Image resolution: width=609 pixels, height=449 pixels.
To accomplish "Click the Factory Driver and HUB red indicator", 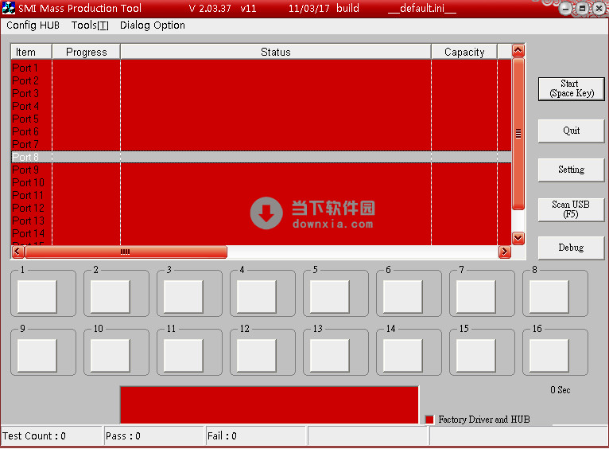I will (x=429, y=420).
